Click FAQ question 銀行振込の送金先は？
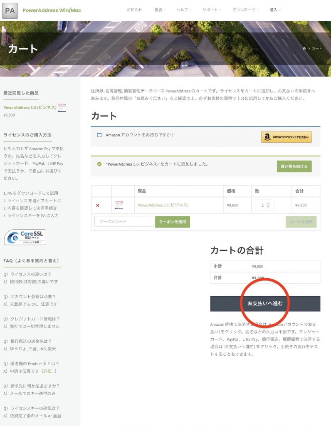 27,341
